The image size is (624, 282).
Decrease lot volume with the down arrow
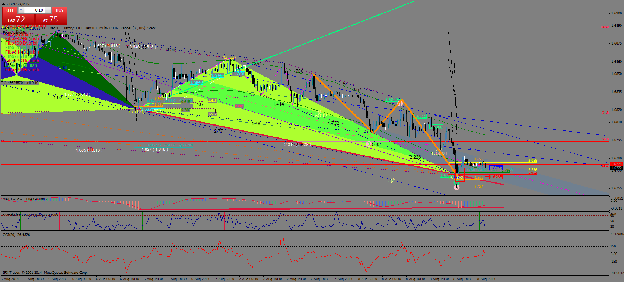21,10
